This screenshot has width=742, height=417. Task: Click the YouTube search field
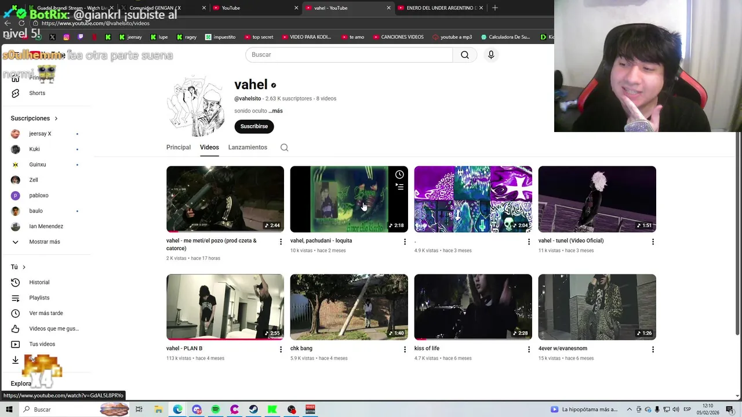pos(349,54)
